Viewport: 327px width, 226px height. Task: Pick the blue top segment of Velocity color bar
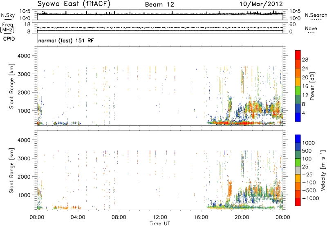point(298,139)
